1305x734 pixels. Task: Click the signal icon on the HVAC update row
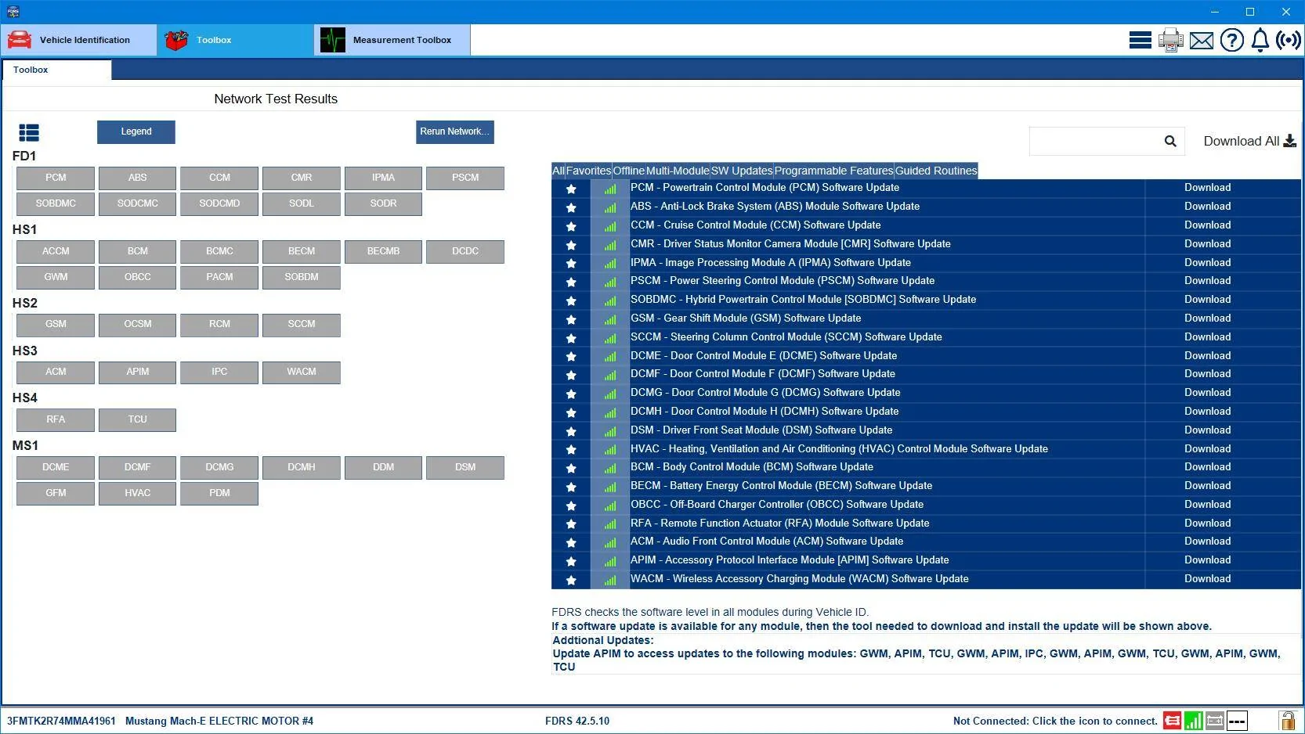(609, 450)
